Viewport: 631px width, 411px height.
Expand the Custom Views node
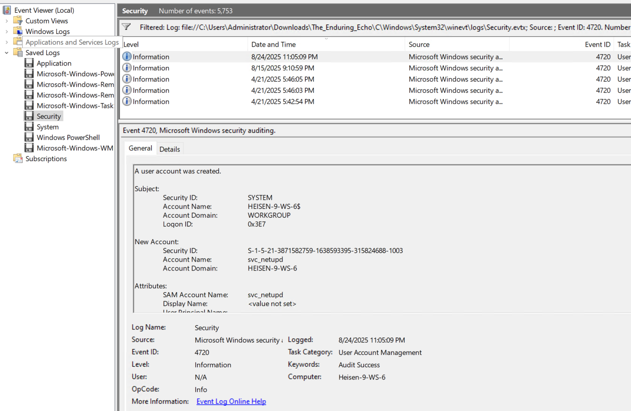click(7, 21)
